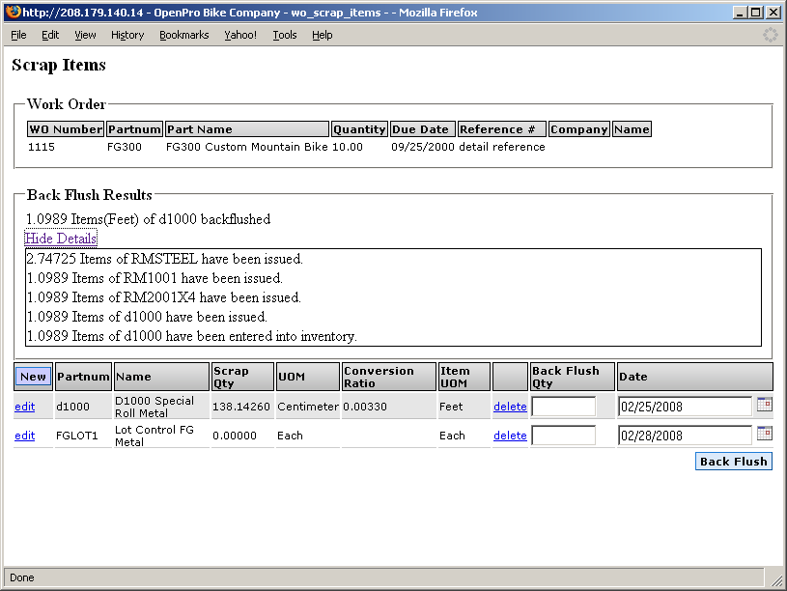Open calendar picker for d1000 date
The height and width of the screenshot is (591, 787).
click(764, 406)
